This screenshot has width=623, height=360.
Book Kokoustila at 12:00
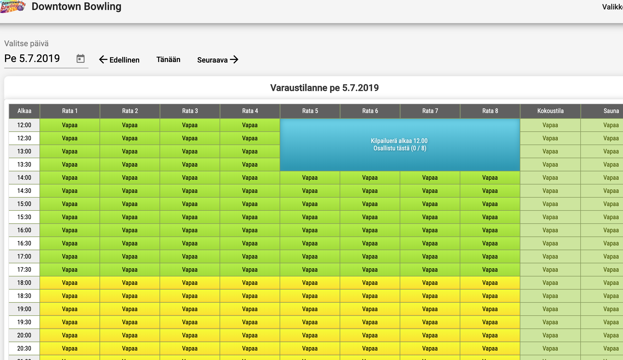(x=550, y=125)
